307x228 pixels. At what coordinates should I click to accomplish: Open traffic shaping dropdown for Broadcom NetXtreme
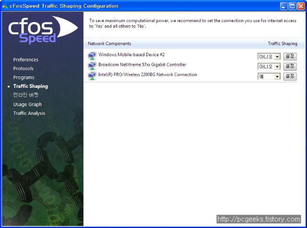269,67
